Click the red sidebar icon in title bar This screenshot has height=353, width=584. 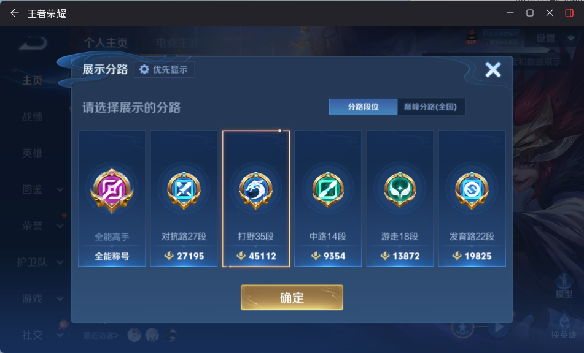pos(569,13)
